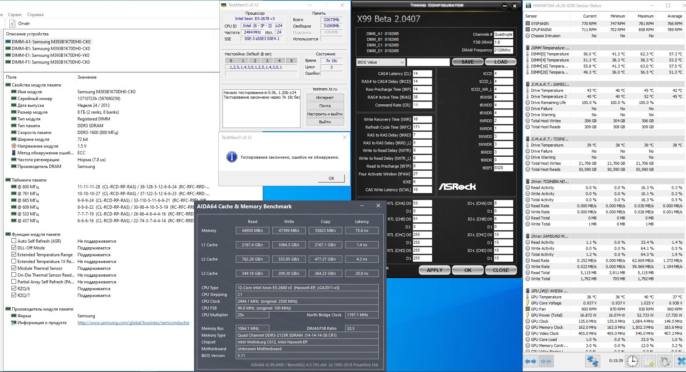Screen dimensions: 686x372
Task: Click HWiNFO expand columns arrows button
Action: click(530, 361)
